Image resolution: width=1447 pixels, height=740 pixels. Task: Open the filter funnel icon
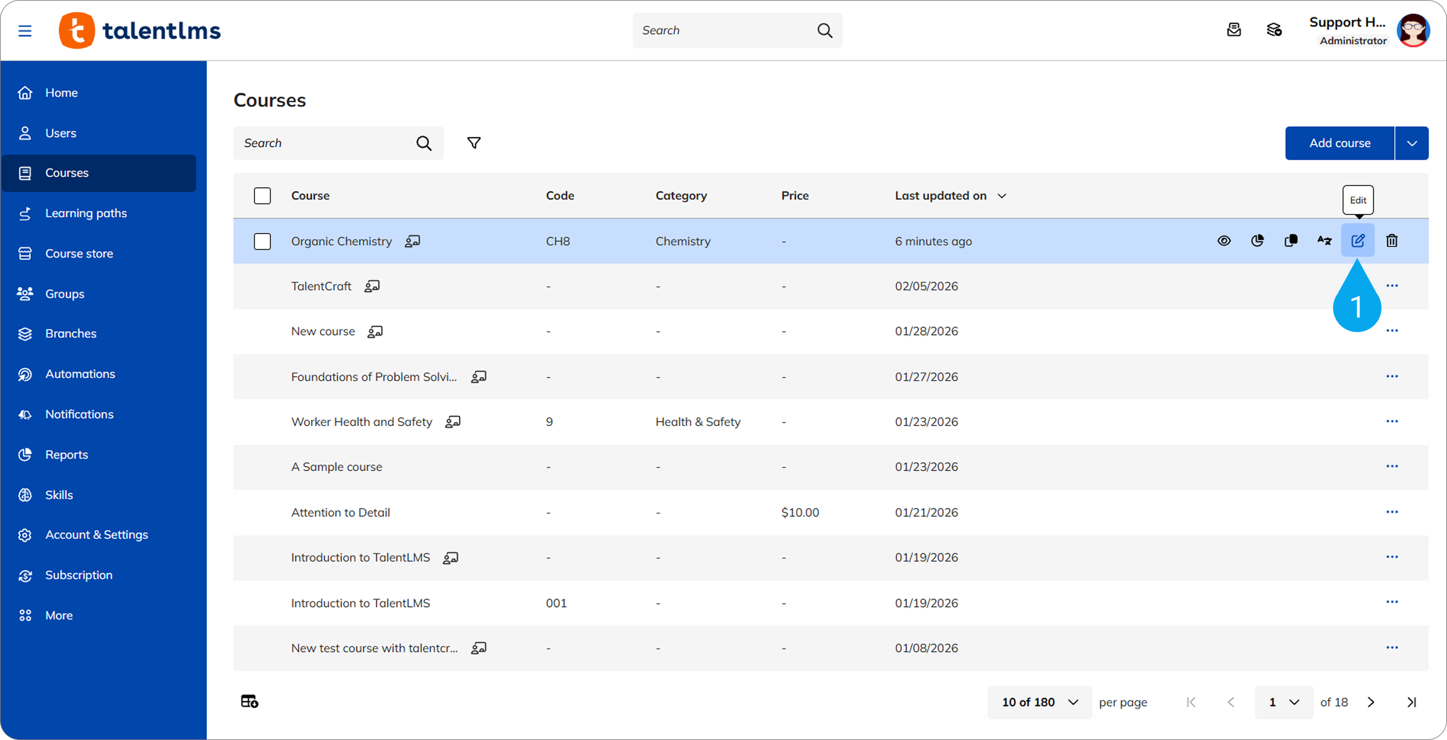(x=474, y=143)
